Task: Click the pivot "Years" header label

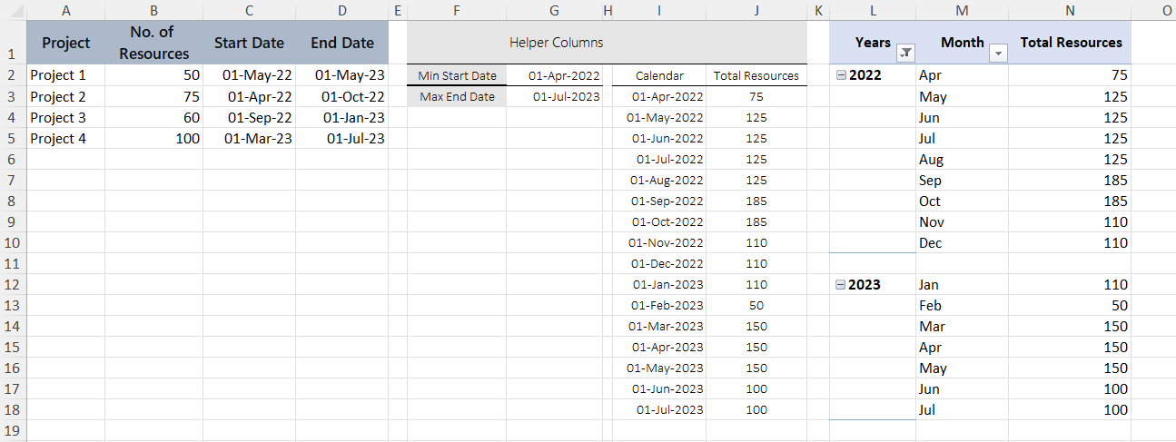Action: tap(873, 43)
